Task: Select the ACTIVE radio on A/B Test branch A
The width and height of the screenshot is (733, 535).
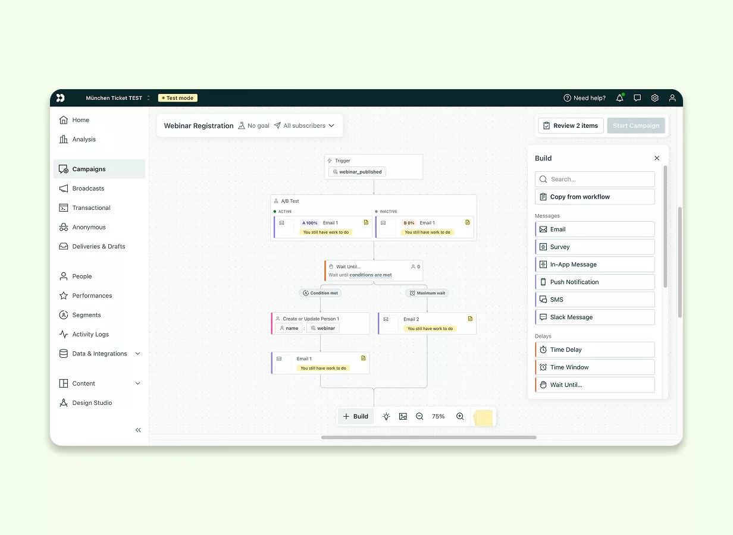Action: (x=274, y=211)
